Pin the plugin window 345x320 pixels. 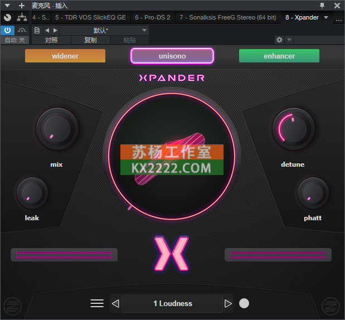coord(322,6)
